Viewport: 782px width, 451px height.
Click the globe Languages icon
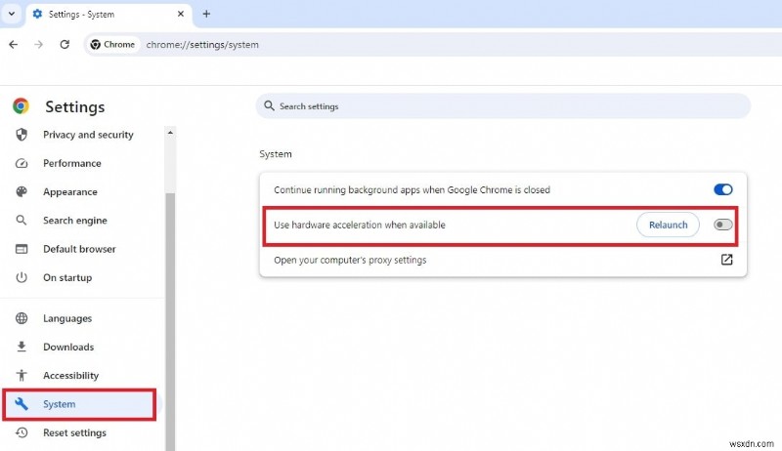22,318
